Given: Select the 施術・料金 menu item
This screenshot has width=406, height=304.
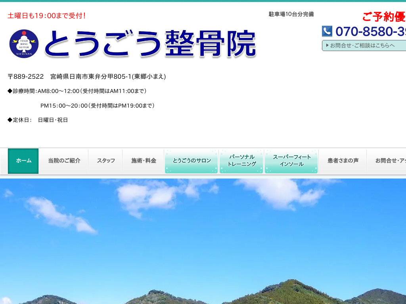Looking at the screenshot, I should (x=144, y=161).
